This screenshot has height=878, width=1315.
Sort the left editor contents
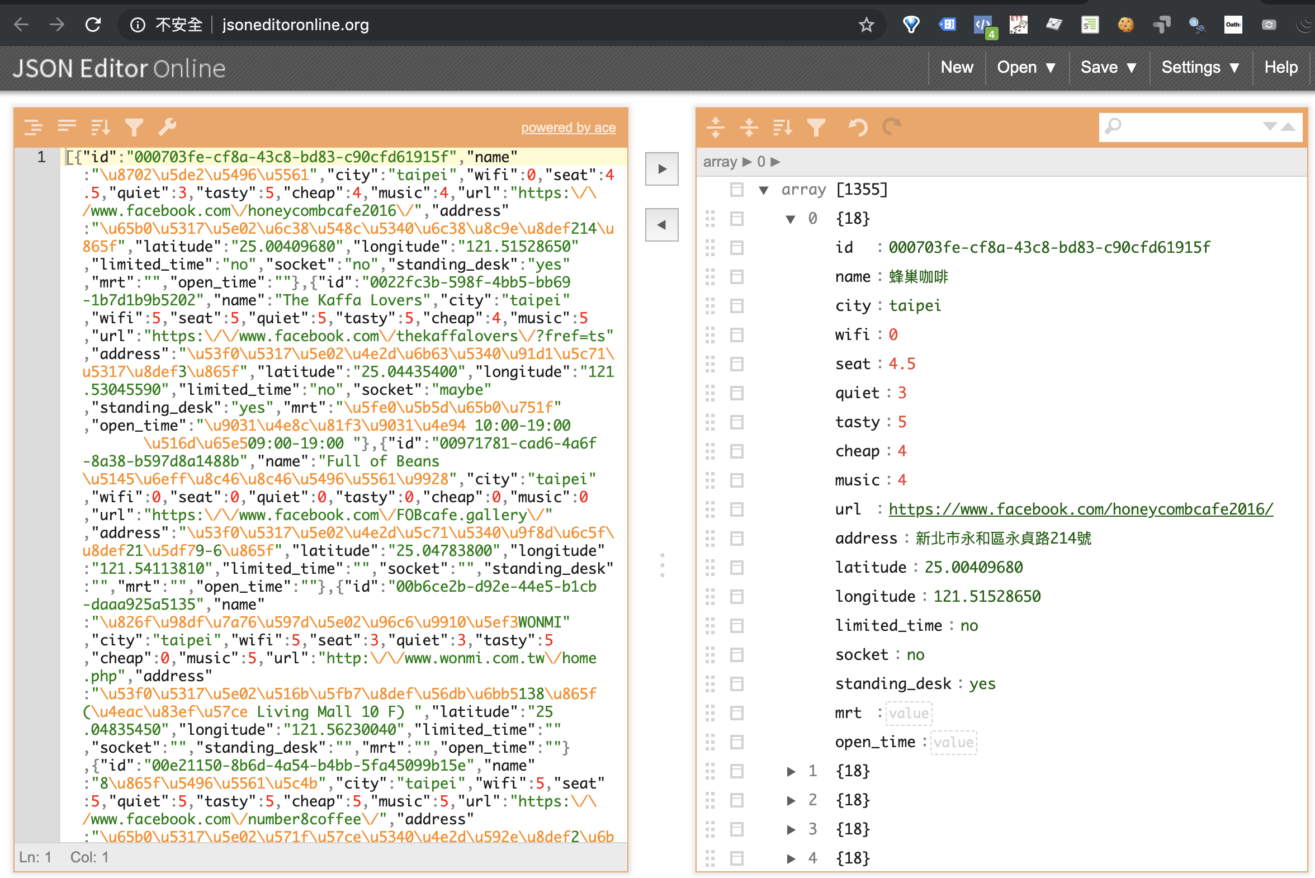tap(100, 127)
